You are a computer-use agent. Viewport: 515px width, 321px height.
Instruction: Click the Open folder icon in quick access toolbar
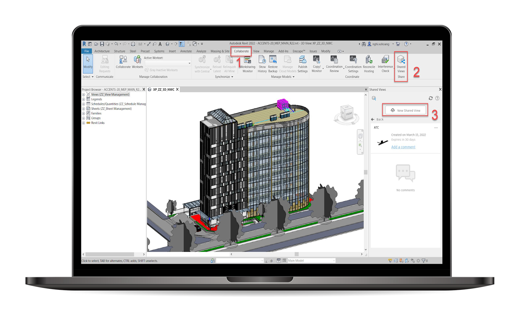point(96,44)
